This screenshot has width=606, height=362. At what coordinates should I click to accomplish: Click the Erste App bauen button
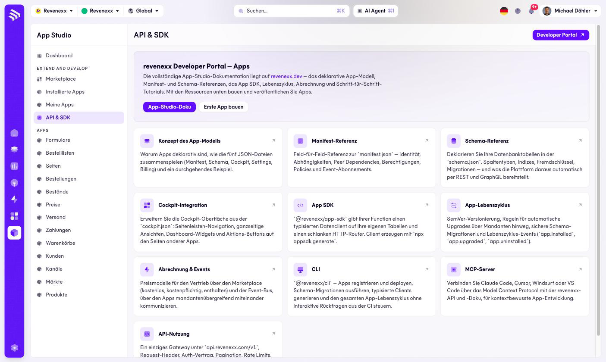click(223, 107)
